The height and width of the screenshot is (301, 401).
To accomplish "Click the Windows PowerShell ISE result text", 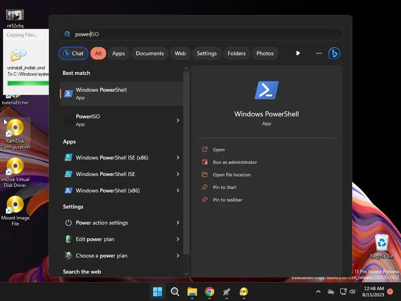I will pos(105,174).
